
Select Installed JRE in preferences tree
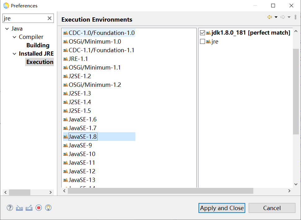click(x=37, y=53)
